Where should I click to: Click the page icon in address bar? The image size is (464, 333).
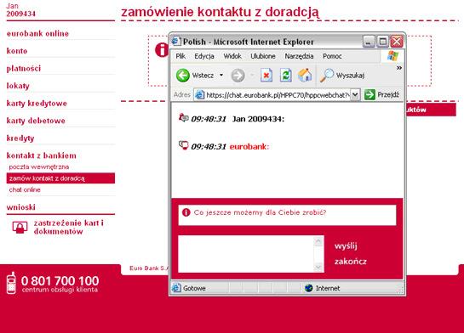pos(200,95)
